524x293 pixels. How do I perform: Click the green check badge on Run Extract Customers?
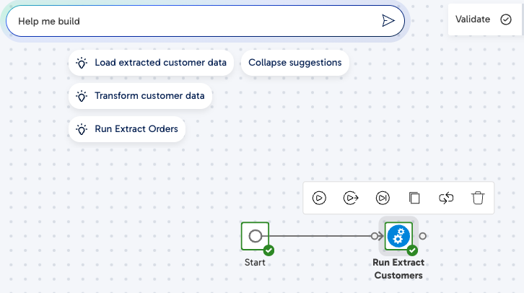412,250
